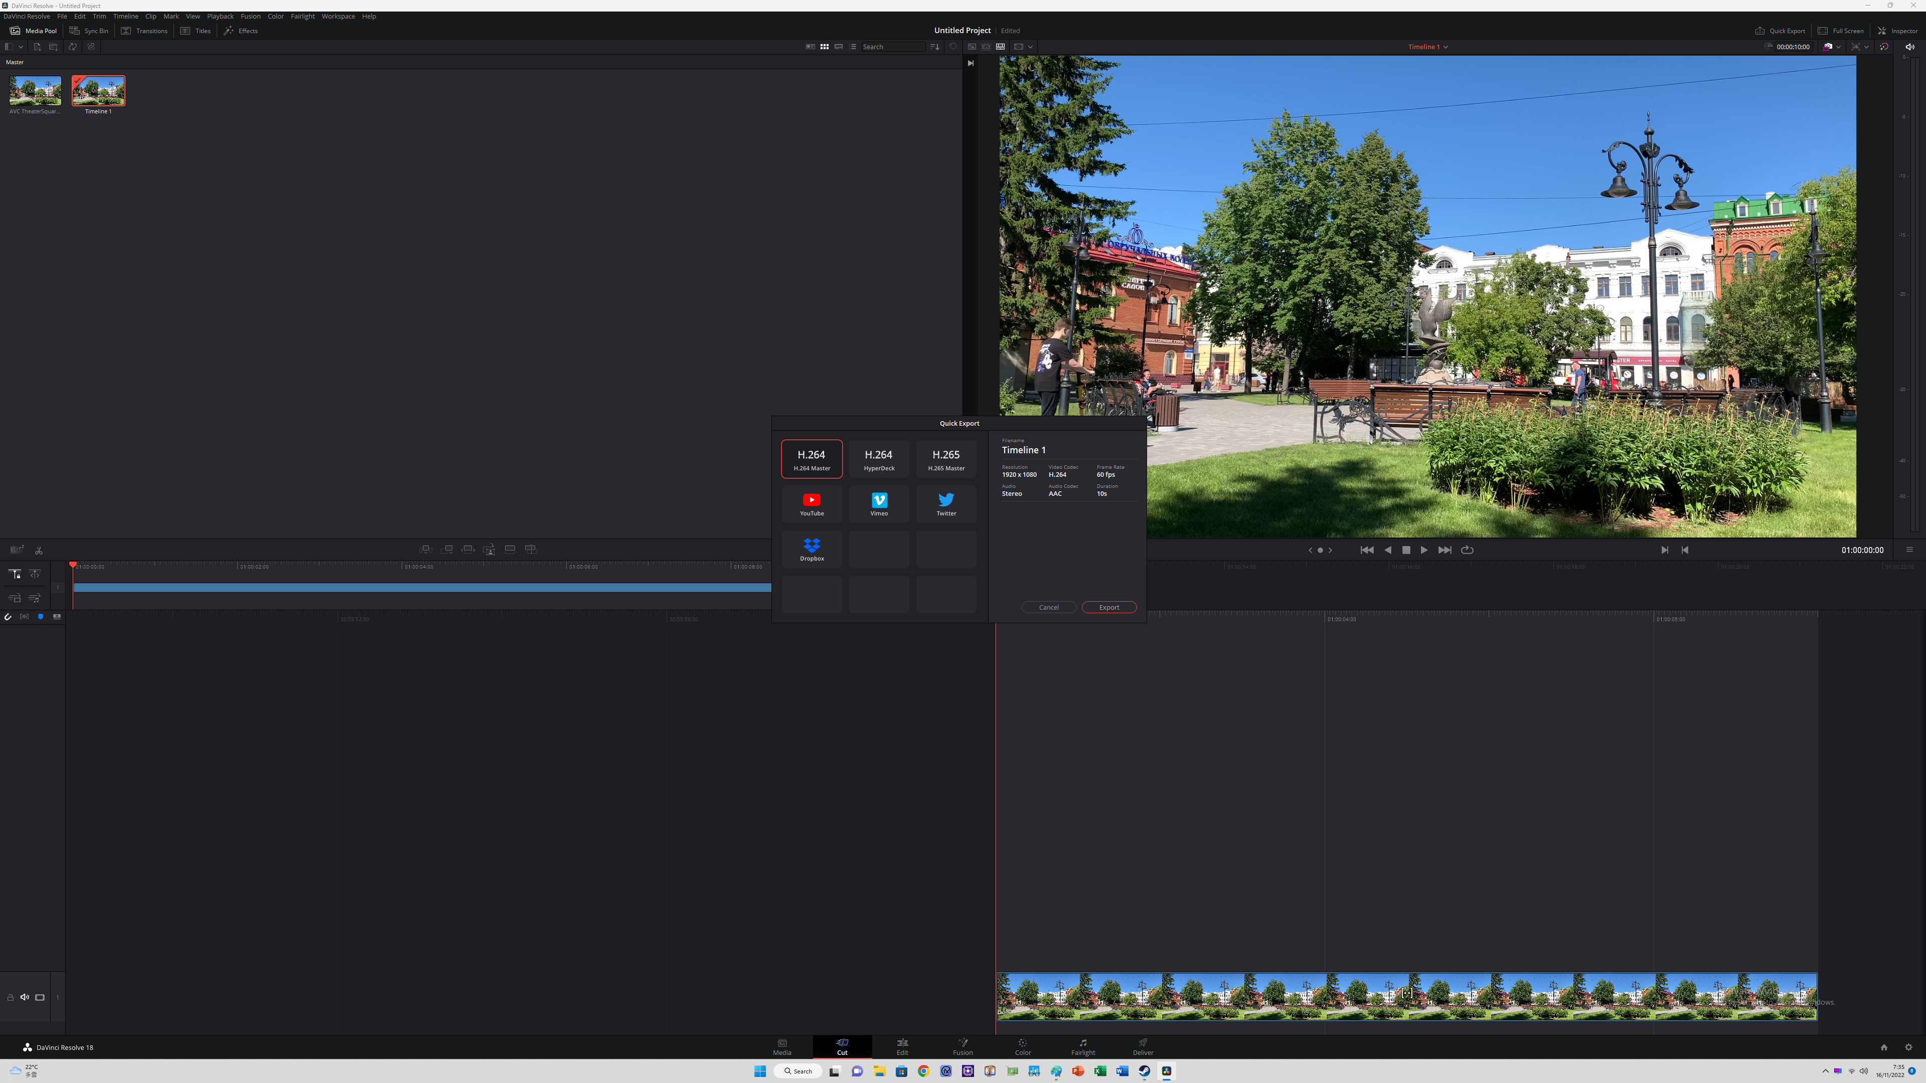
Task: Click the split clip scissors icon
Action: pyautogui.click(x=39, y=550)
